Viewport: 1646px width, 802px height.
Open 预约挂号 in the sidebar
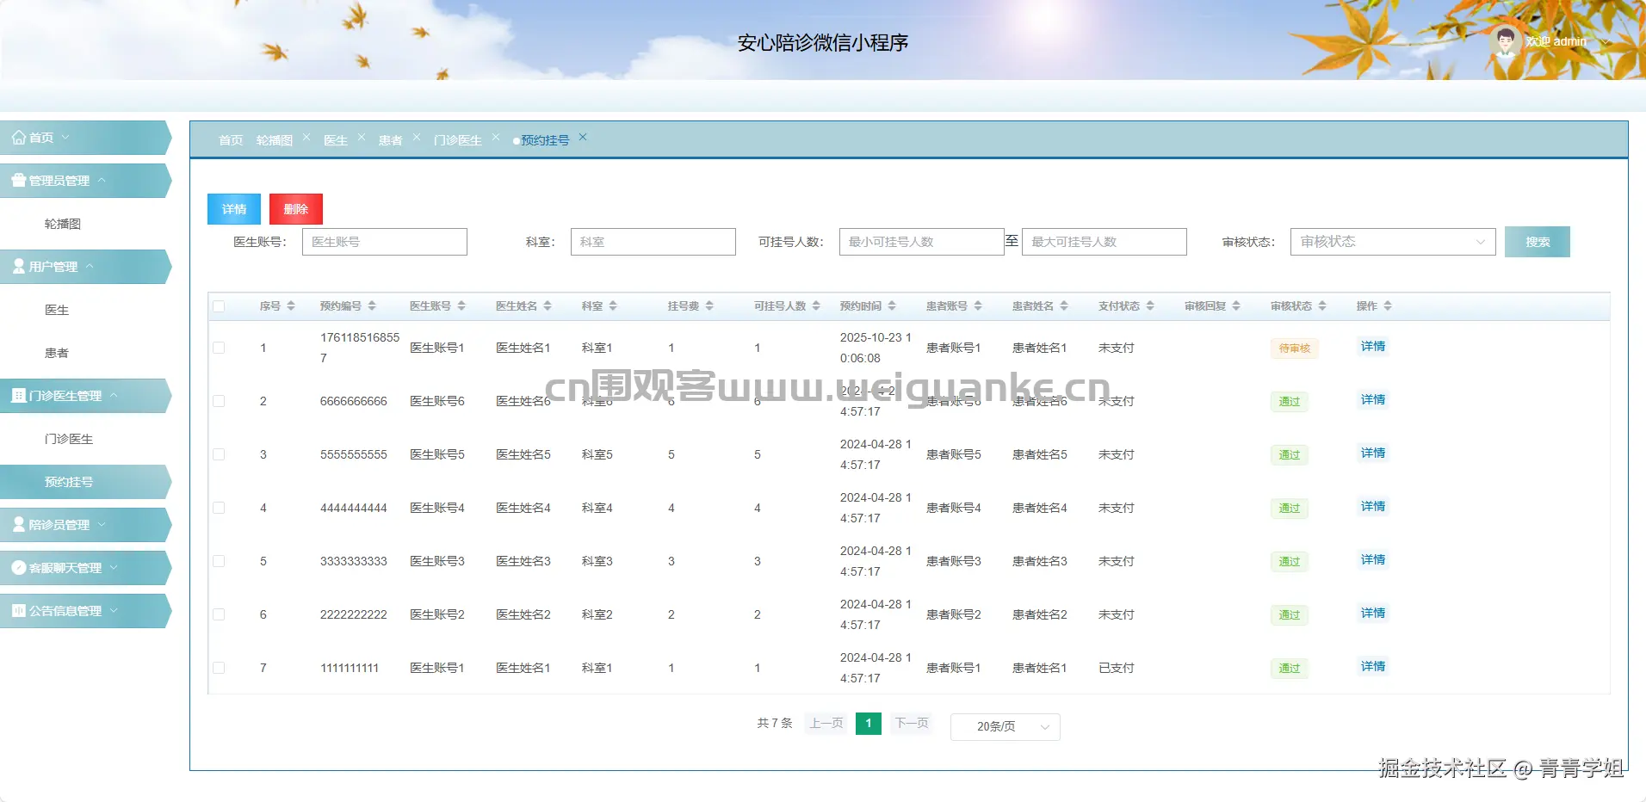click(84, 482)
